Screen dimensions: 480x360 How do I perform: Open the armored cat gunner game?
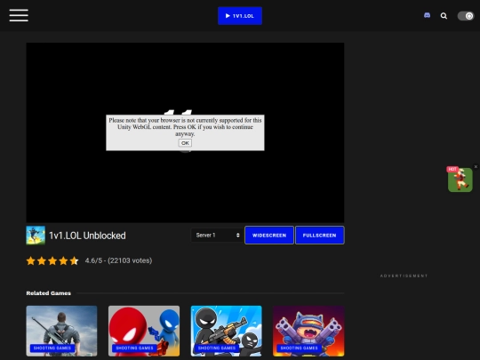tap(308, 331)
